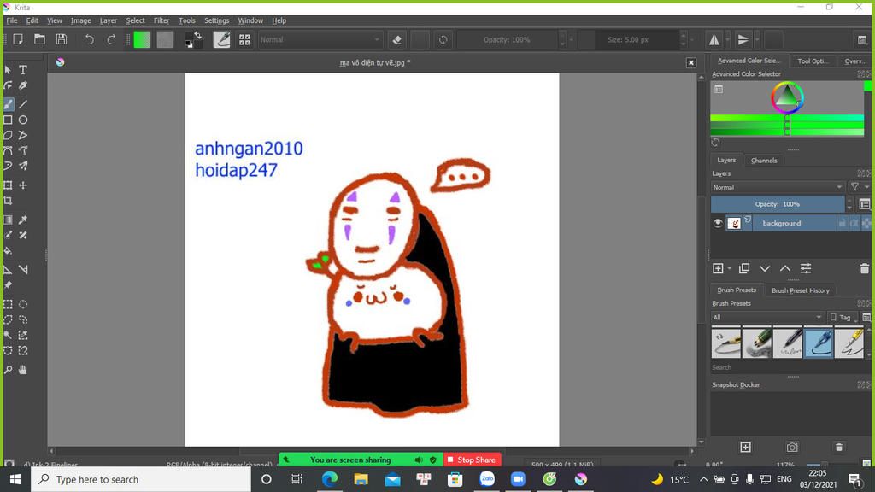Open the brush Tag menu

pos(843,318)
